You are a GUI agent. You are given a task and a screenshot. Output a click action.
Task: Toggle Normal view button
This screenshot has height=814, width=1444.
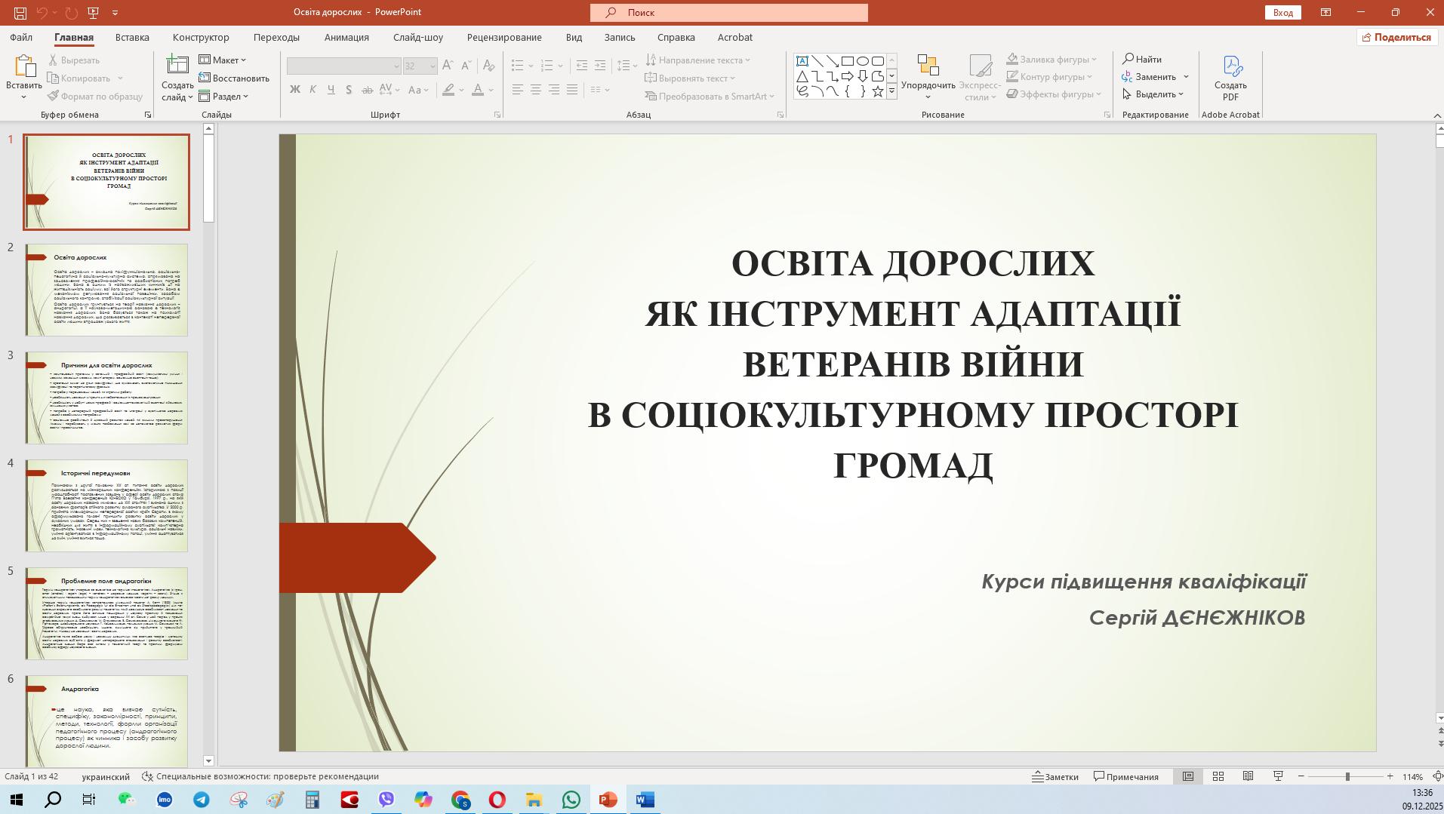point(1187,776)
